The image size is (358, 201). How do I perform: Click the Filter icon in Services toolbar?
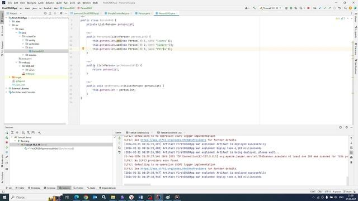pyautogui.click(x=29, y=133)
